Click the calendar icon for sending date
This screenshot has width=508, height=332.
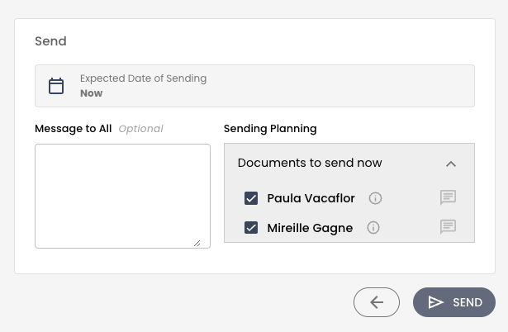point(56,86)
